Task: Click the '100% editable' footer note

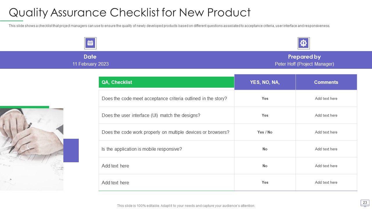Action: (186, 206)
